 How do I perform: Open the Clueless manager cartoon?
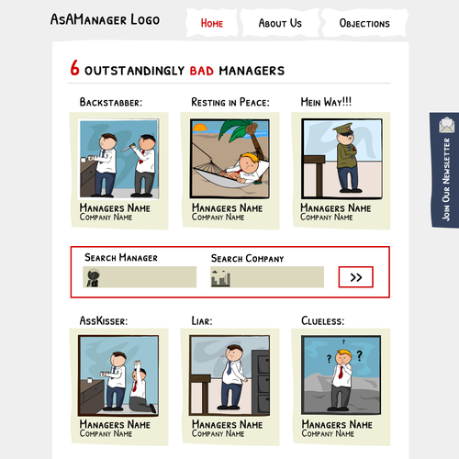point(341,375)
